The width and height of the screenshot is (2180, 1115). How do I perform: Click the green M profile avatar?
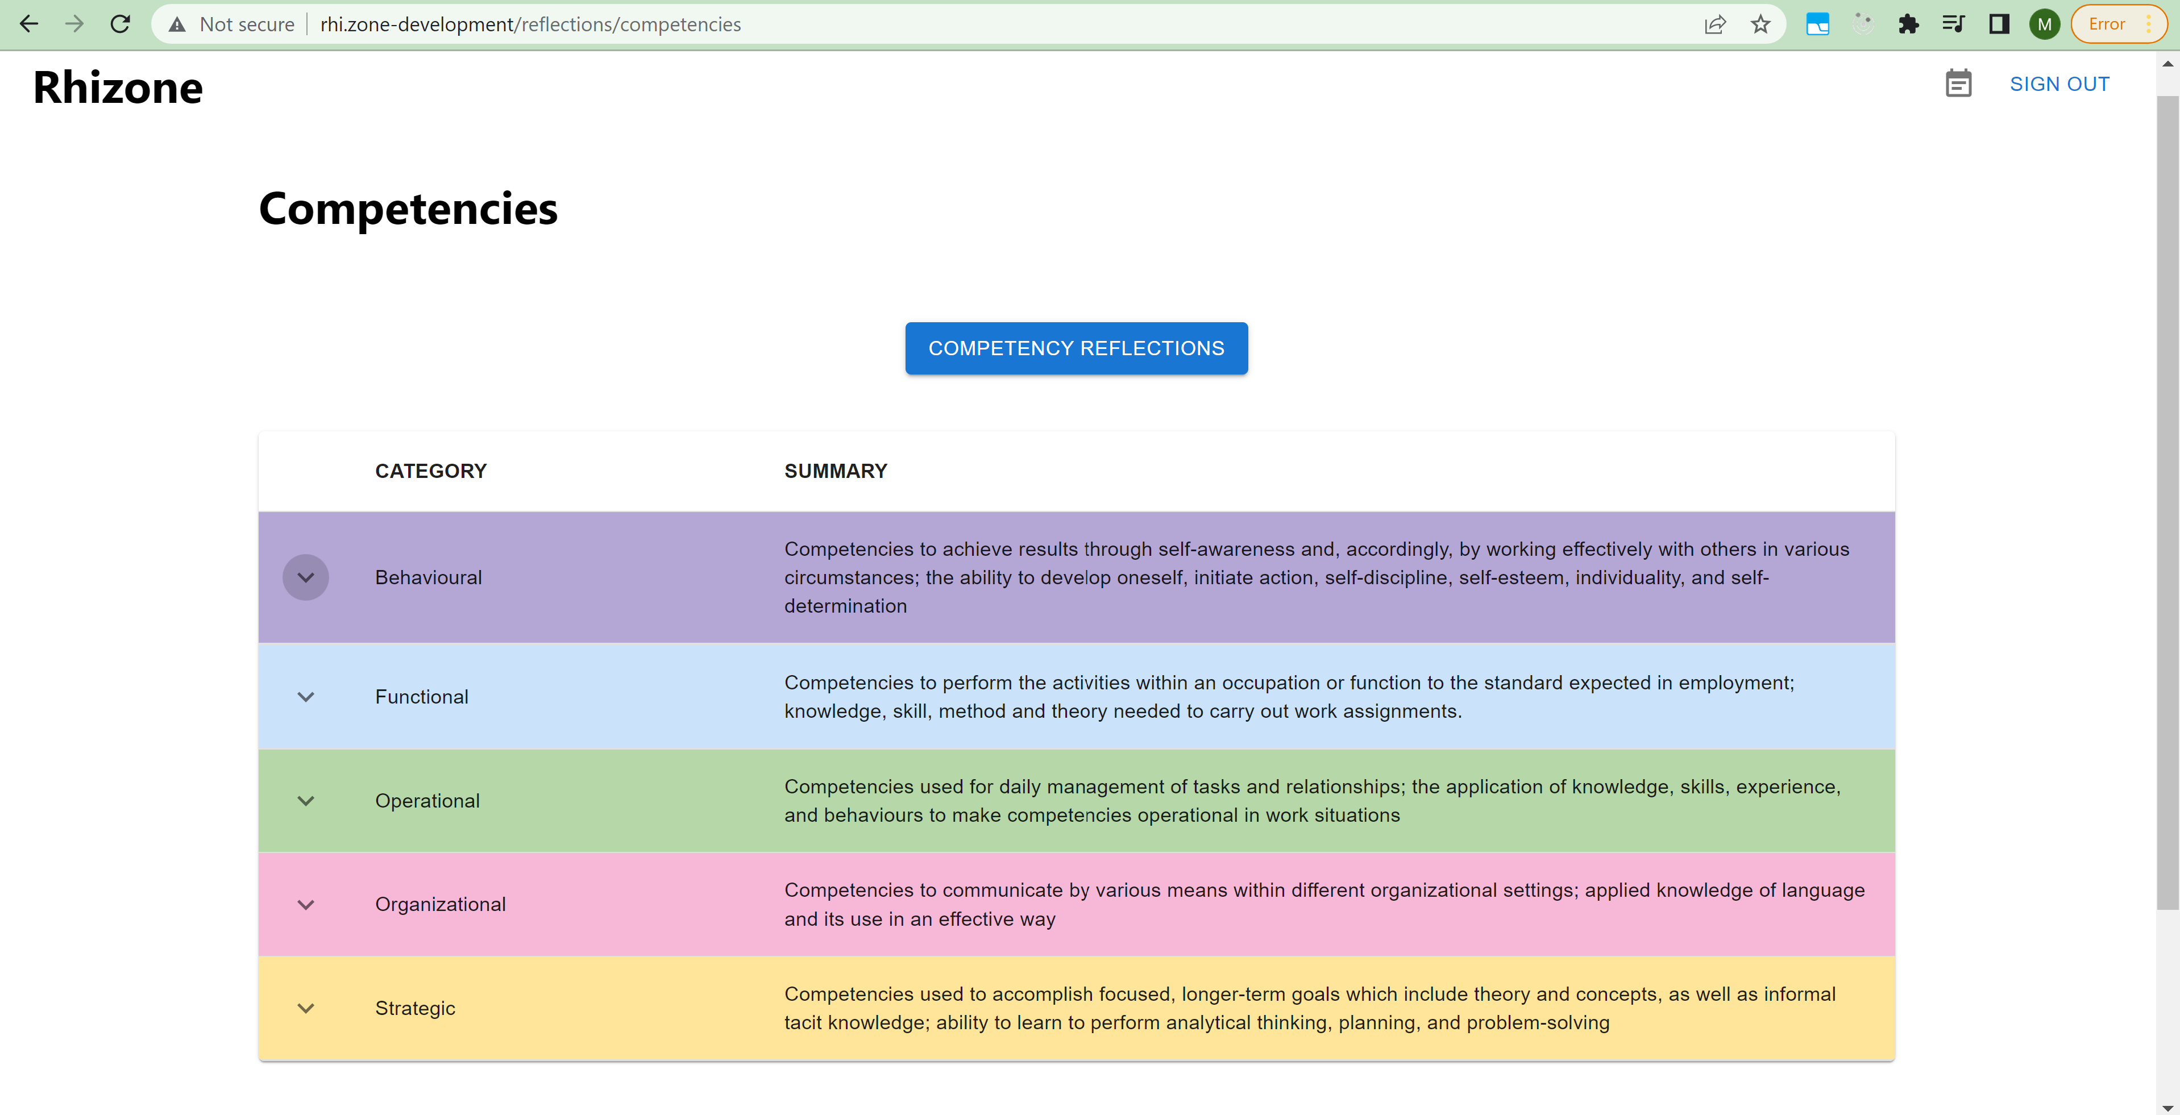click(x=2044, y=24)
